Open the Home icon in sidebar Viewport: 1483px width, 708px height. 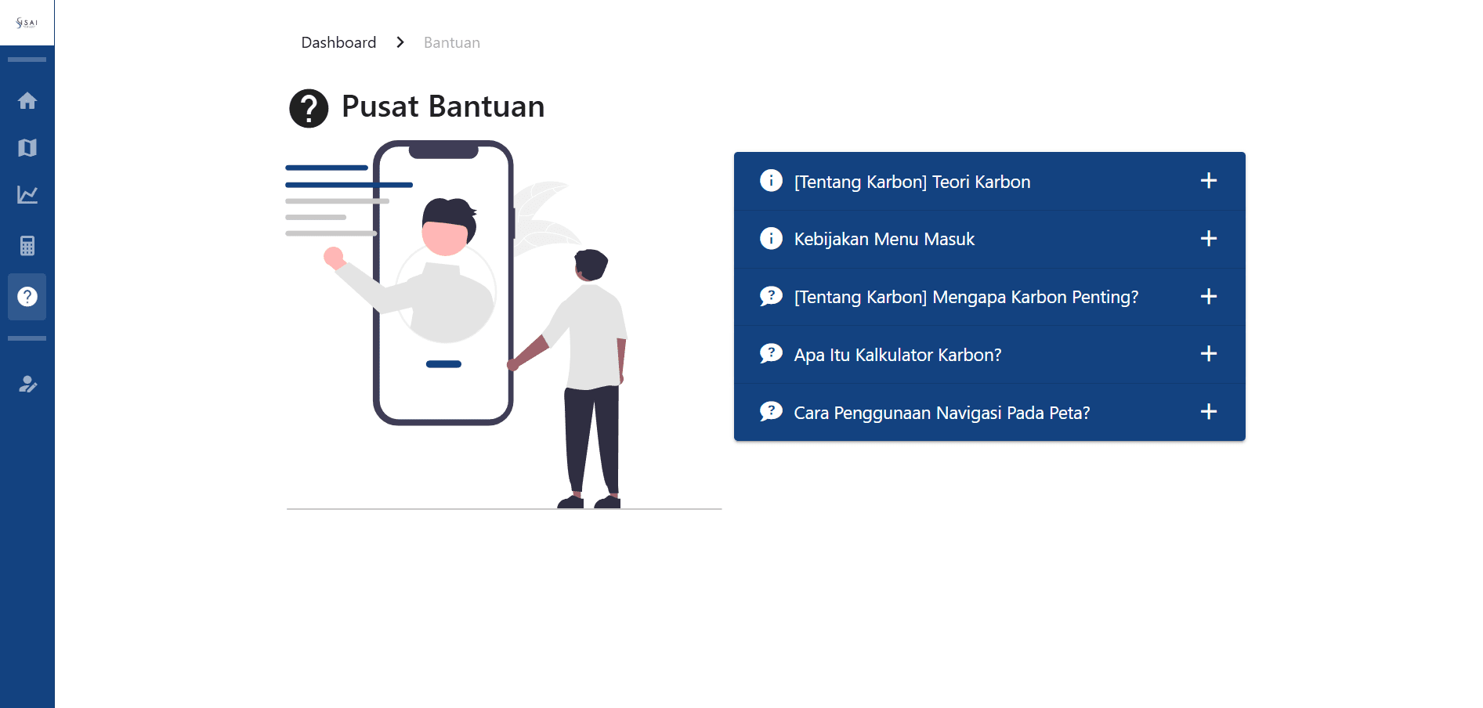[27, 101]
